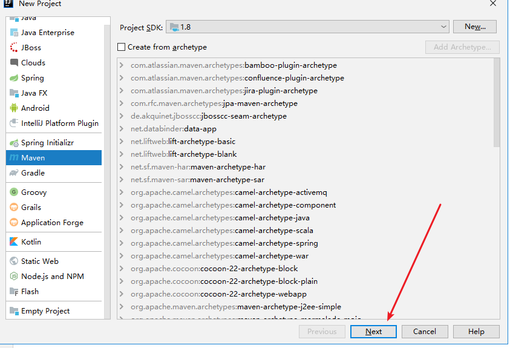The width and height of the screenshot is (510, 348).
Task: Click the Android robot icon
Action: coord(14,108)
